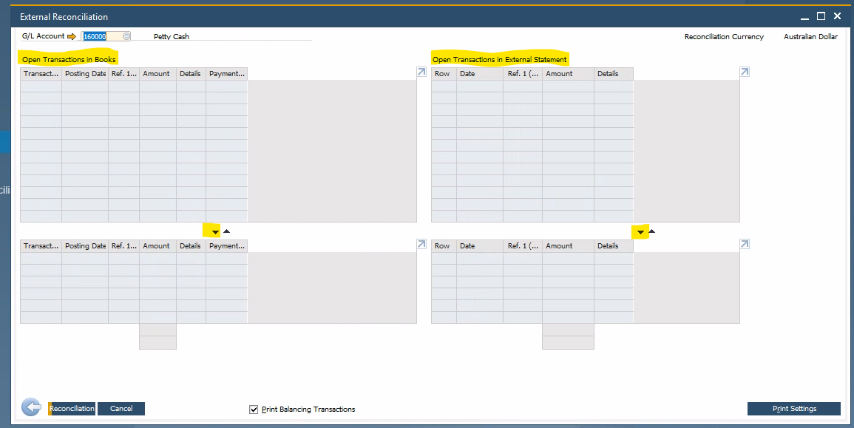
Task: Click the round back arrow icon
Action: coord(31,407)
